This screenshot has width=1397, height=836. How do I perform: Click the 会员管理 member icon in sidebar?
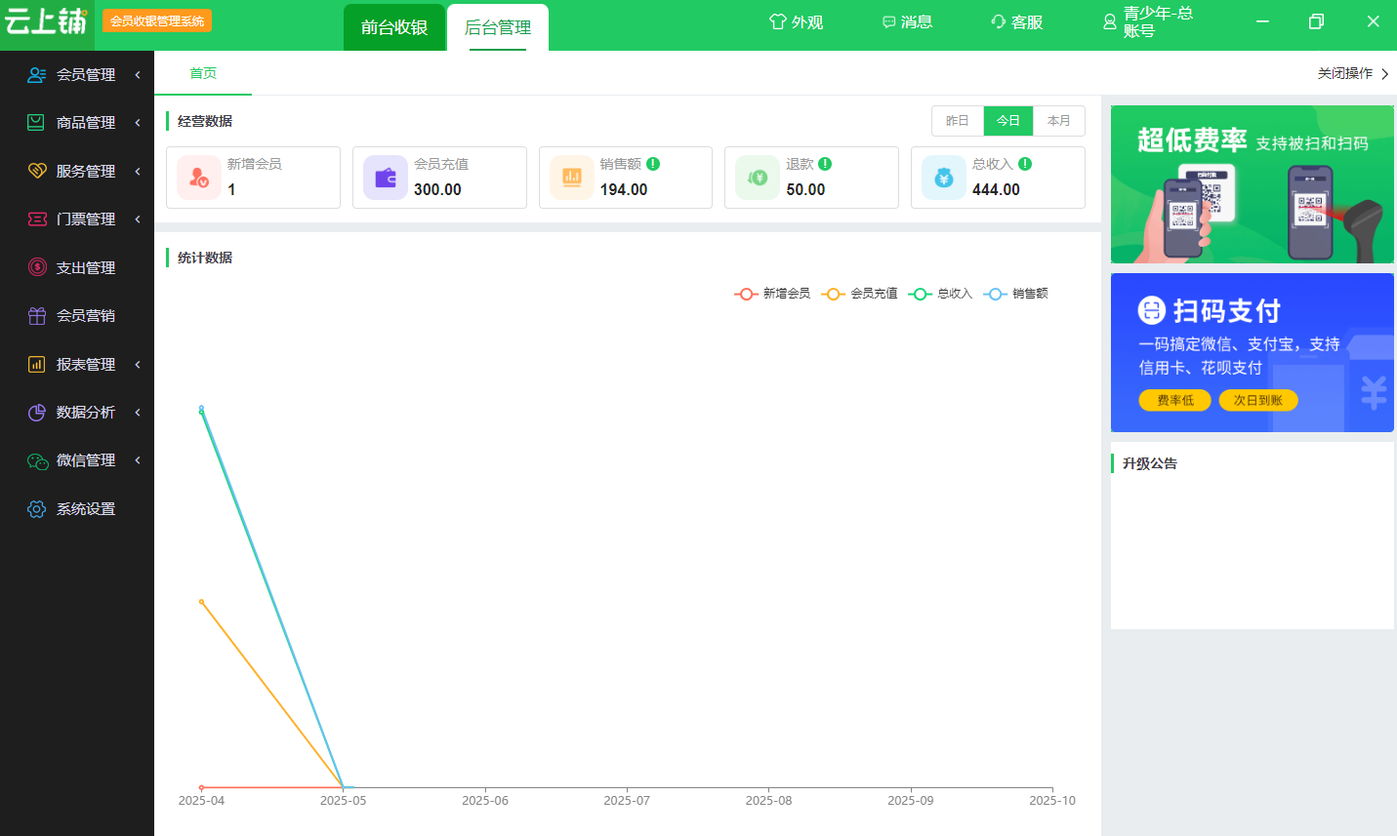(37, 75)
